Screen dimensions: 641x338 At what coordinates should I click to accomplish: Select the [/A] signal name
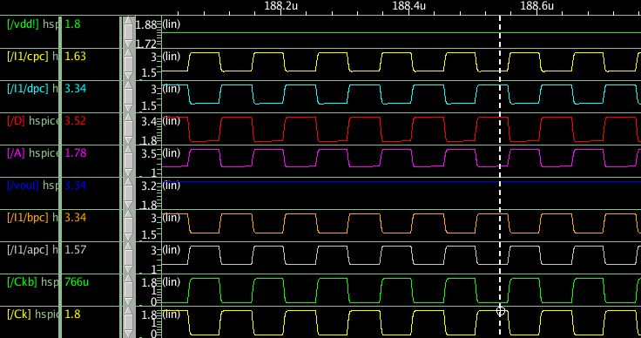(17, 153)
